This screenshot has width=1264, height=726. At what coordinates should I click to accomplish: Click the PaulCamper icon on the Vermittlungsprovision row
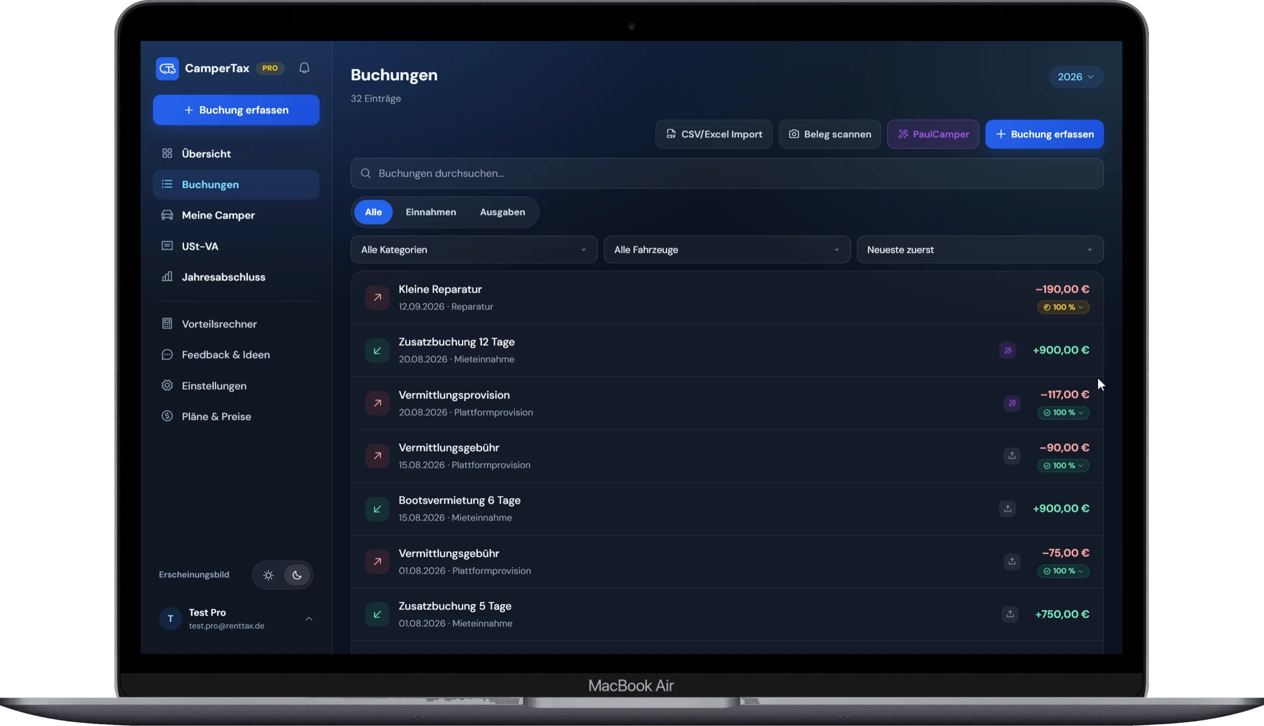[x=1012, y=403]
